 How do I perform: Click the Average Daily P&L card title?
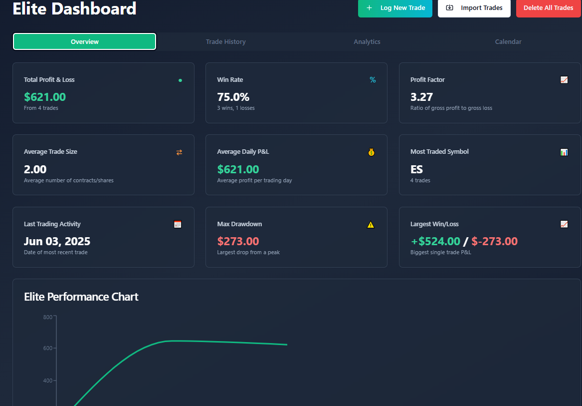(243, 152)
